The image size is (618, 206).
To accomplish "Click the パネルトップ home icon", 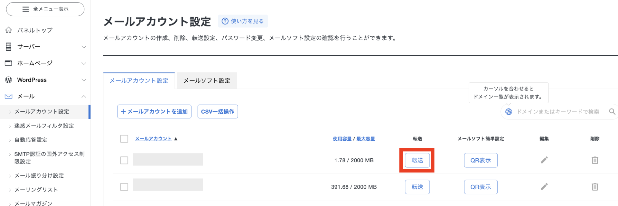I will pos(9,30).
